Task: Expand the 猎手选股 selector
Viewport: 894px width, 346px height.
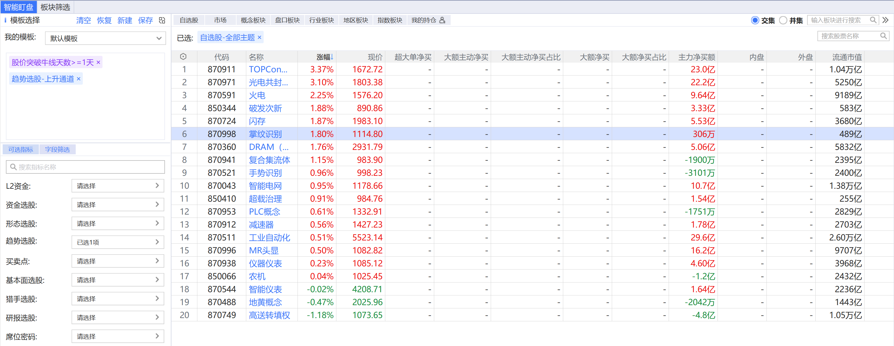Action: click(x=118, y=299)
